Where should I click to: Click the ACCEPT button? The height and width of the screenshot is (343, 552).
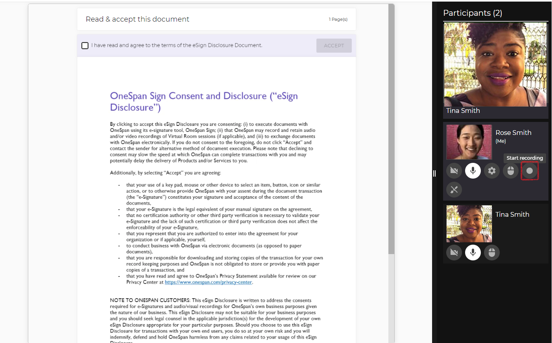(x=334, y=46)
